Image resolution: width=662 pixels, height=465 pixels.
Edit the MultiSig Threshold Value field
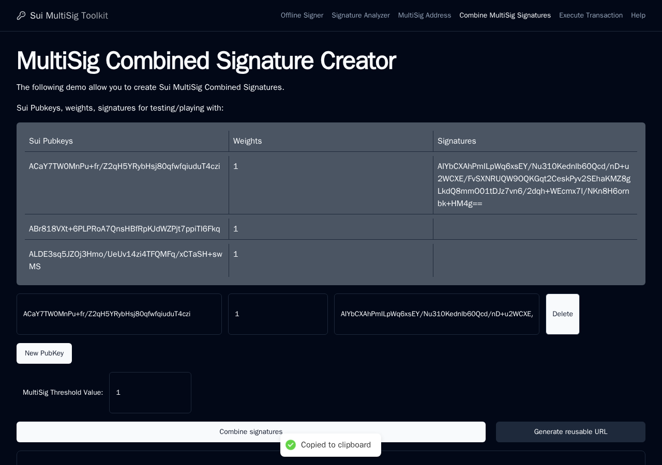[x=150, y=393]
